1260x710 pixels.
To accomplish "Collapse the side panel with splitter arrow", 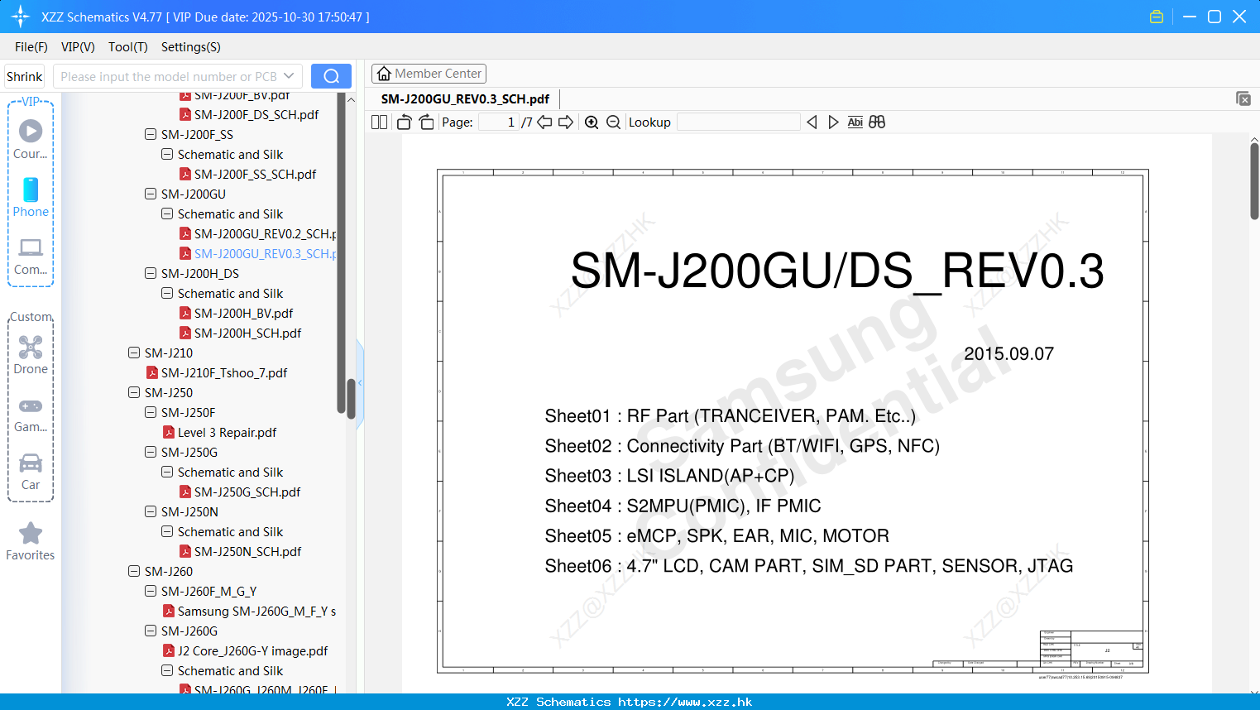I will (360, 382).
